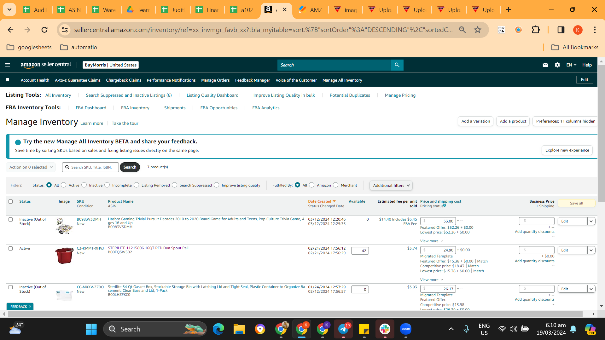
Task: Filter Fulfilled By Amazon
Action: [312, 185]
